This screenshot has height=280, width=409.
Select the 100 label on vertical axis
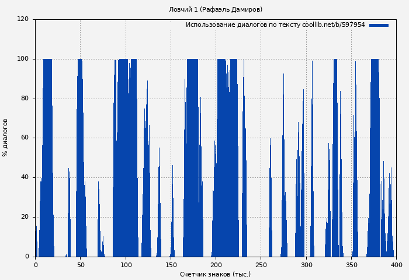click(23, 59)
